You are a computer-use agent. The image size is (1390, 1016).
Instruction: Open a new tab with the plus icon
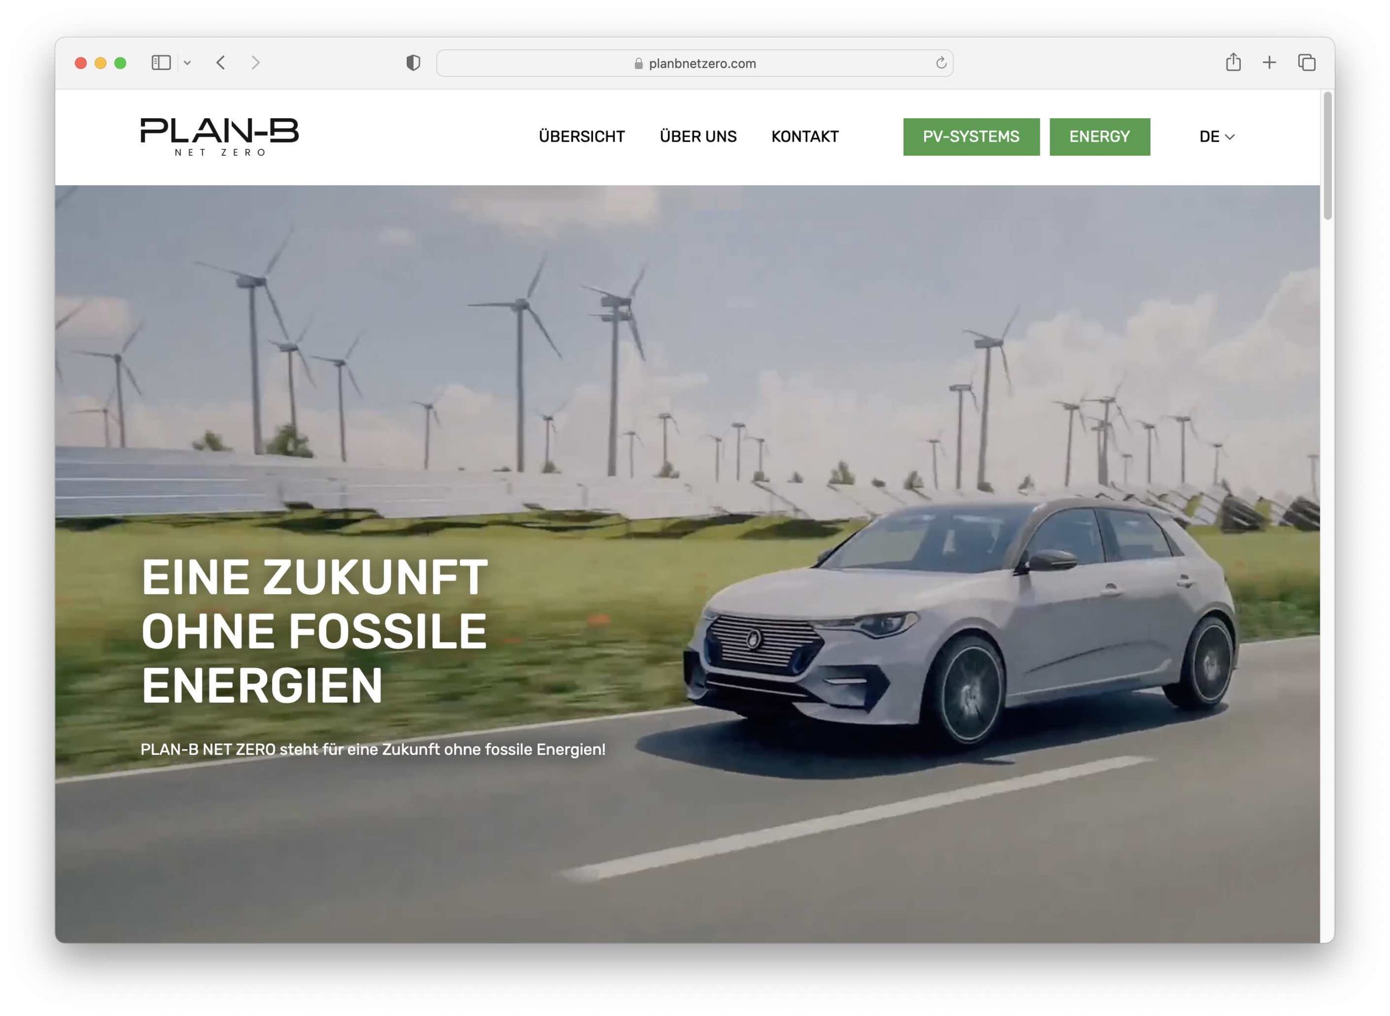pyautogui.click(x=1269, y=62)
